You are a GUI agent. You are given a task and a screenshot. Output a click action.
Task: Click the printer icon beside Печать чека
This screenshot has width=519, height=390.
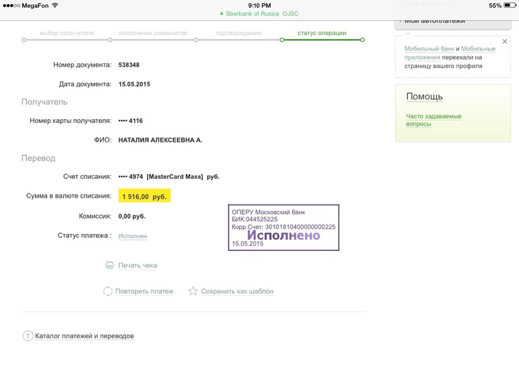(x=109, y=265)
